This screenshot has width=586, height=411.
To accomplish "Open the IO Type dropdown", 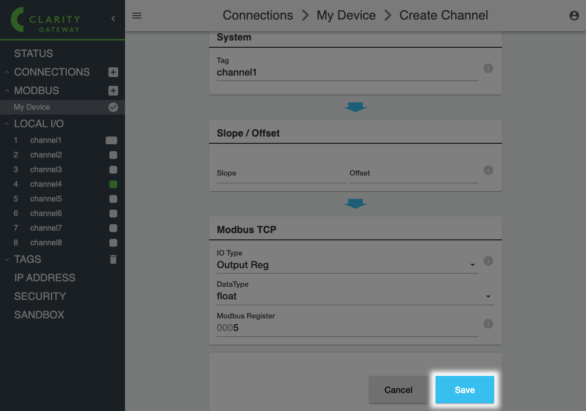I will [347, 265].
